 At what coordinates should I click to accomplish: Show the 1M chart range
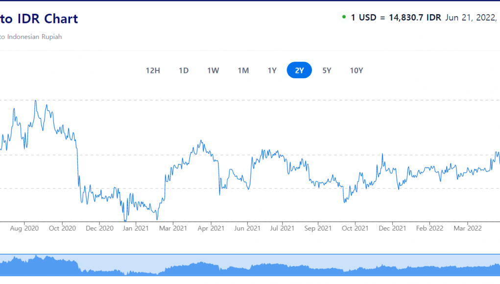[243, 71]
